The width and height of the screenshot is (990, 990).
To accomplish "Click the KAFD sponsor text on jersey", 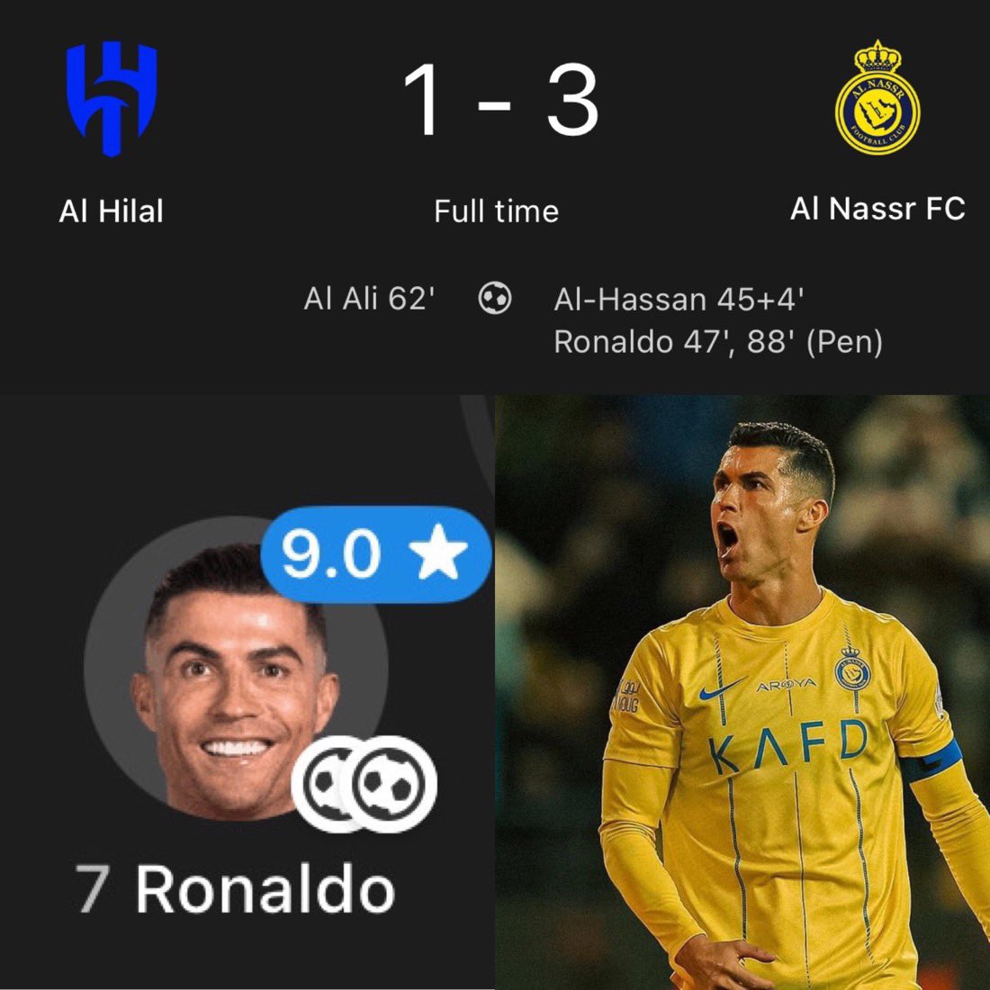I will (x=787, y=748).
